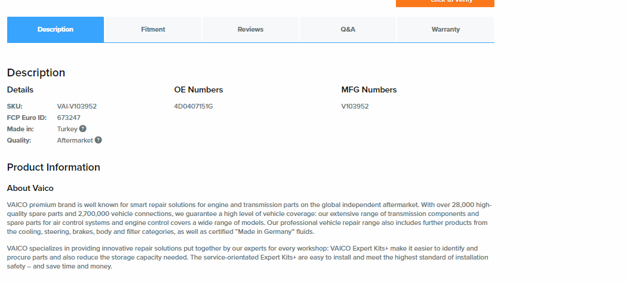
Task: Click the large Description section heading
Action: pos(36,73)
